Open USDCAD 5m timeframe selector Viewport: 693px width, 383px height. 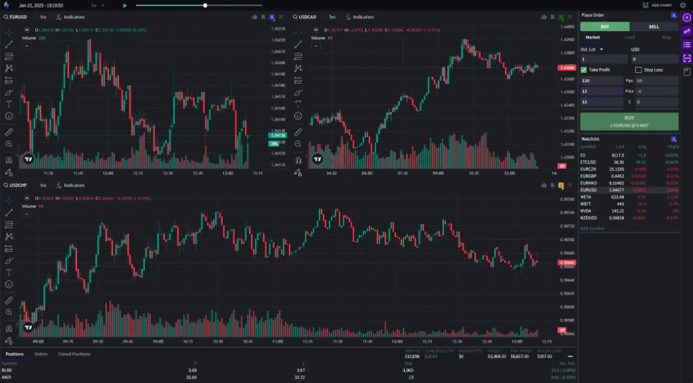coord(332,17)
